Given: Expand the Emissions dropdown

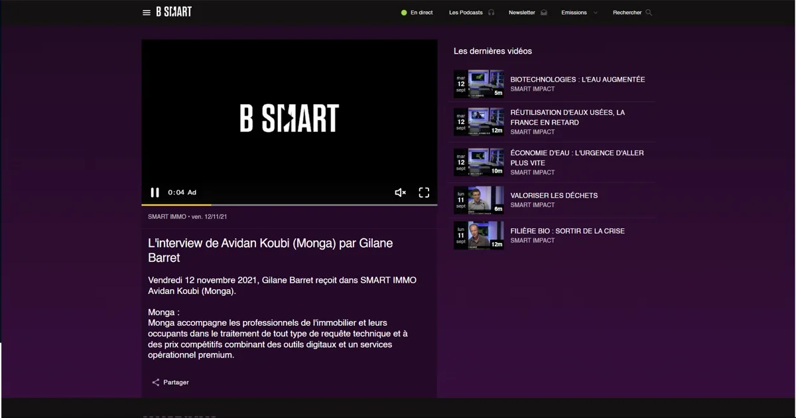Looking at the screenshot, I should [x=574, y=13].
